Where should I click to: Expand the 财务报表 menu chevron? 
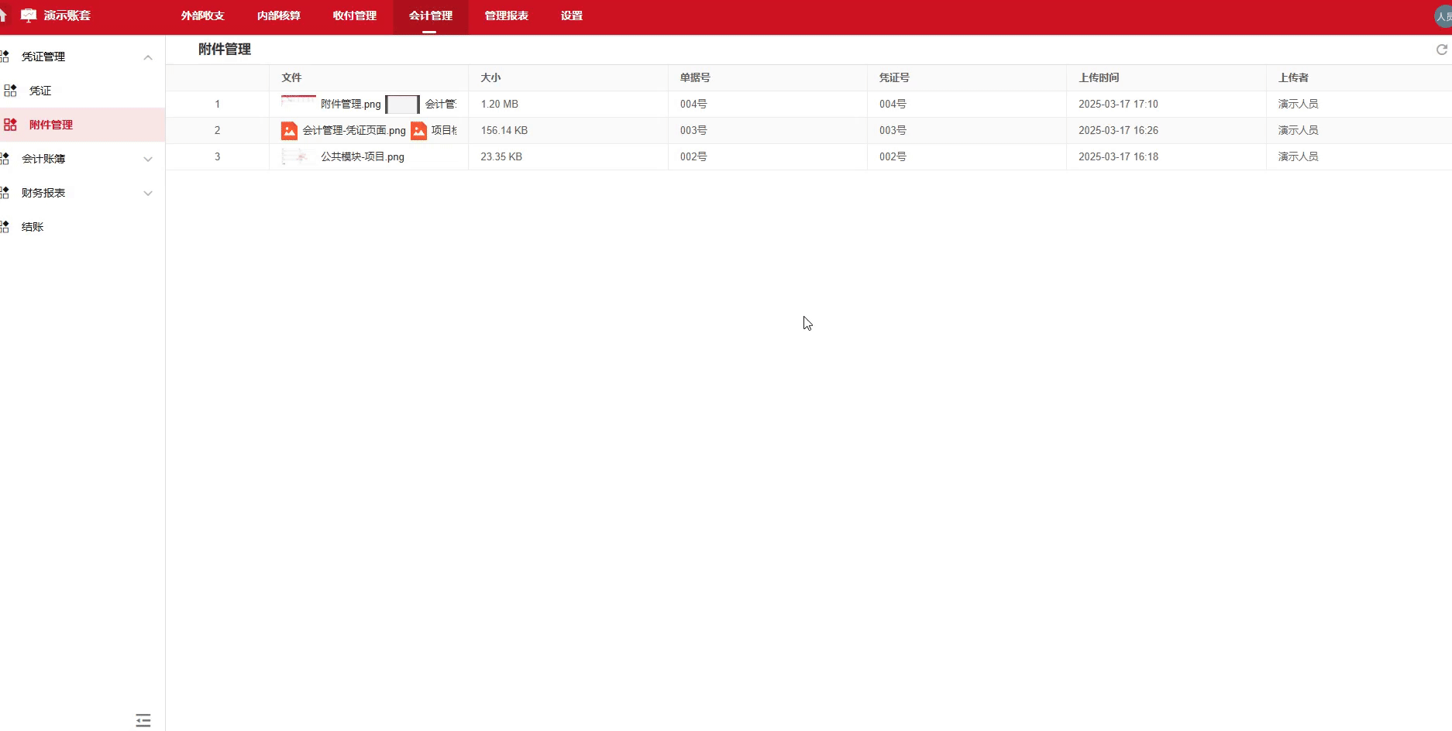[148, 194]
